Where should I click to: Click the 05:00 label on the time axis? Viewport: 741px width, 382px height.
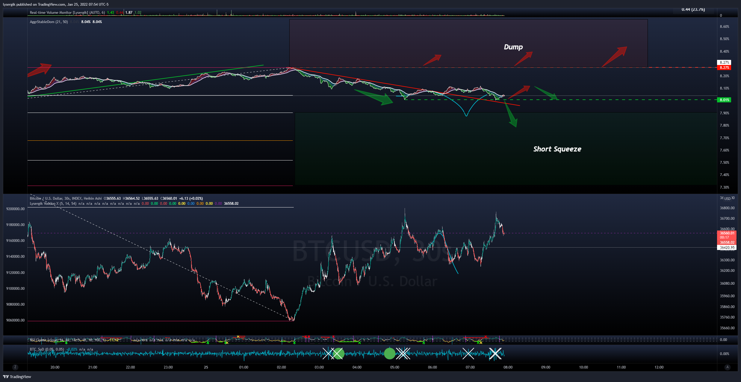pos(394,367)
